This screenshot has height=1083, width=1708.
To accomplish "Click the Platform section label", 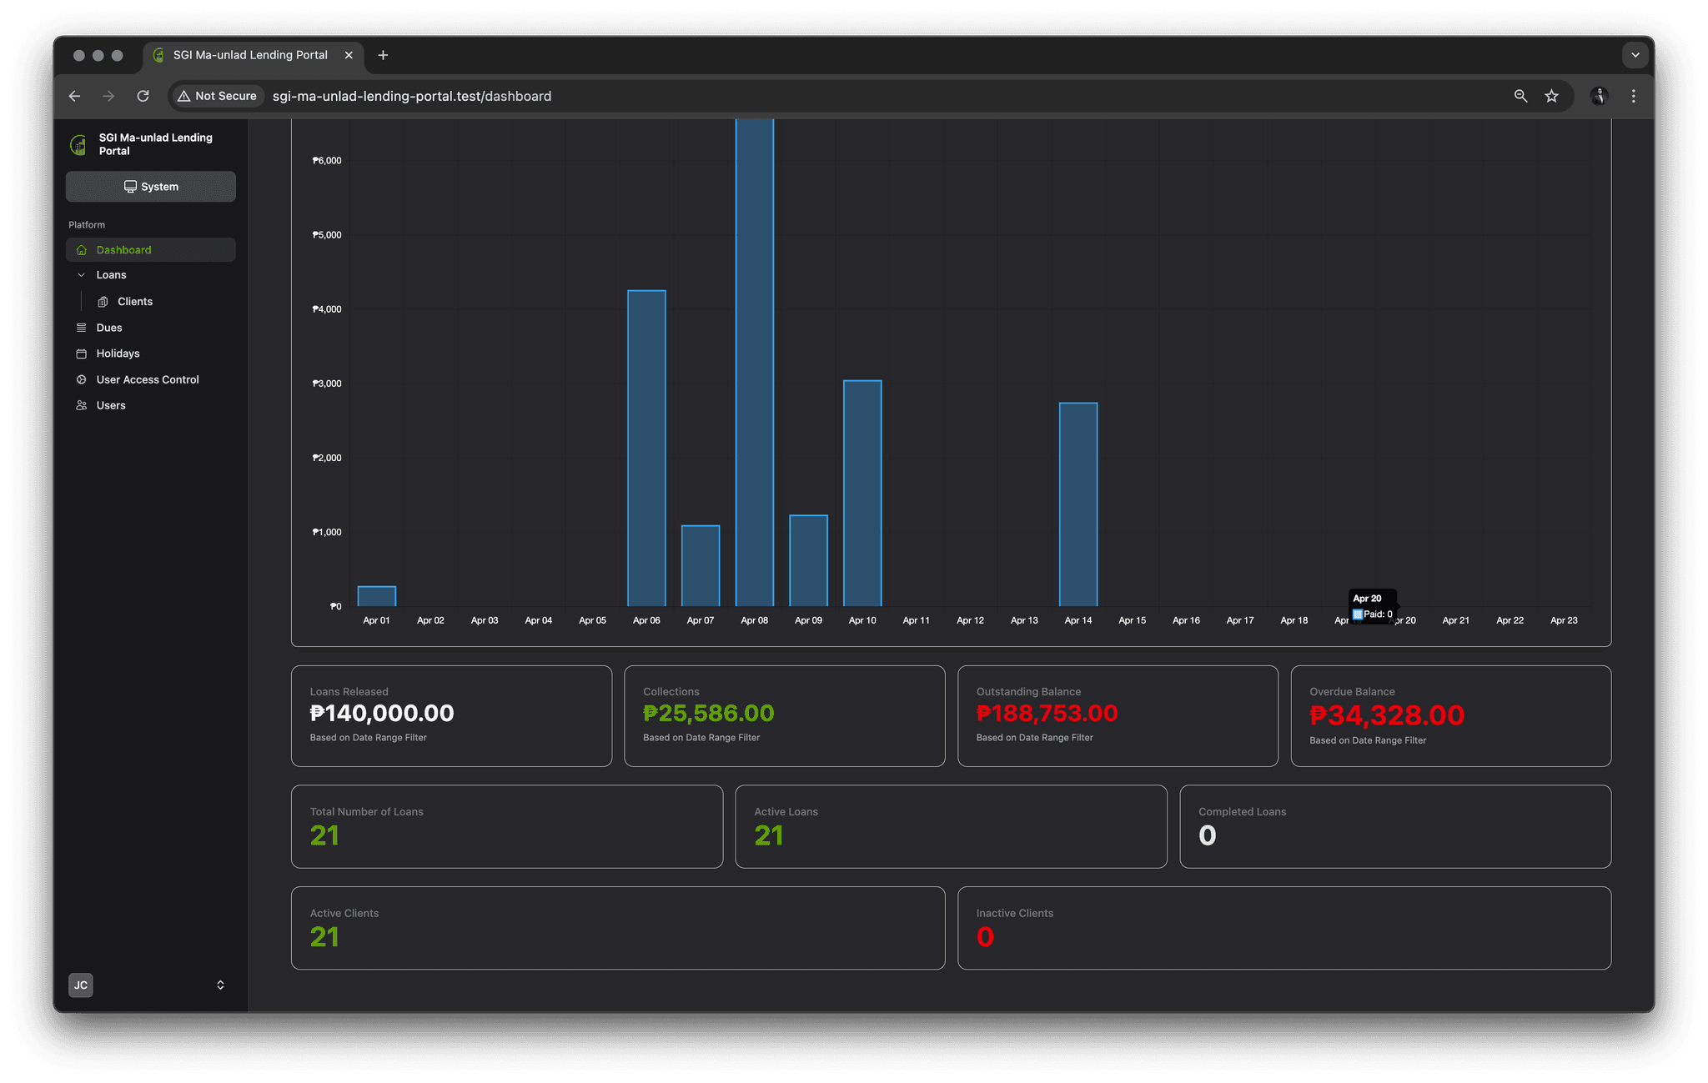I will 87,225.
